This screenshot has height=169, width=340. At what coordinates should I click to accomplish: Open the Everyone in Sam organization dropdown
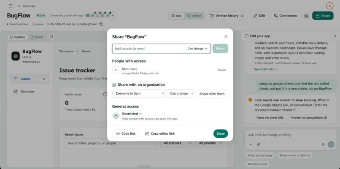(138, 93)
